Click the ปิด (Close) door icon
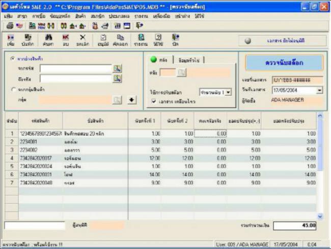The height and width of the screenshot is (249, 331). (175, 40)
